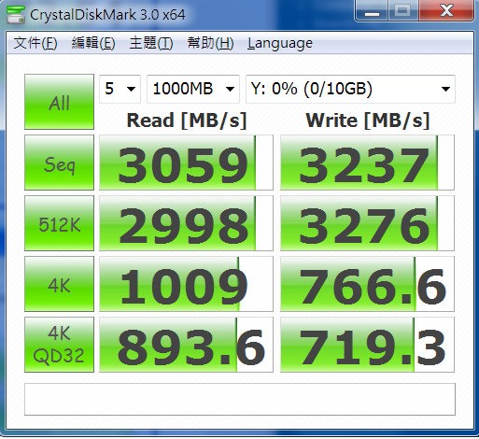Minimize the CrystalDiskMark window

tap(372, 11)
